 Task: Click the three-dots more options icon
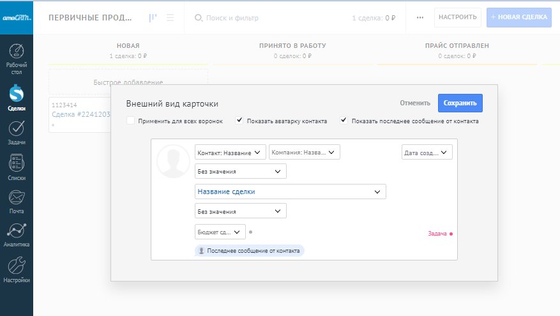click(x=420, y=18)
